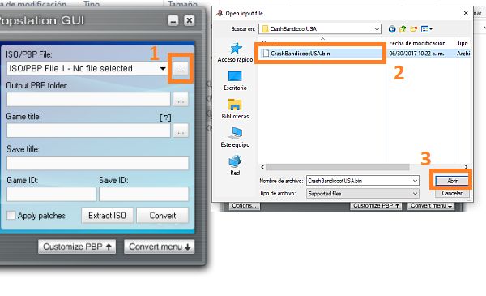486x296 pixels.
Task: Open Bibliotecas in the places sidebar
Action: (x=235, y=109)
